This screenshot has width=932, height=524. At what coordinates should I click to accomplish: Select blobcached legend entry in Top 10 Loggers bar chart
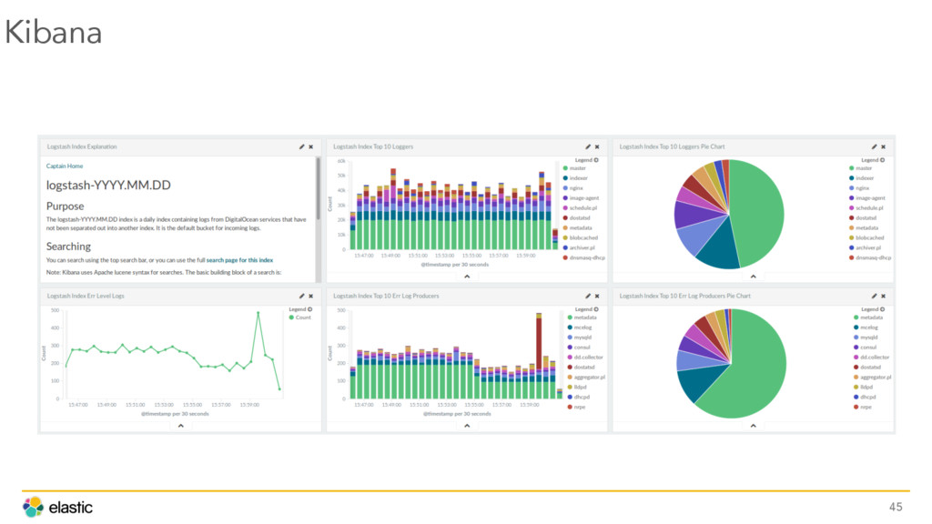point(580,237)
